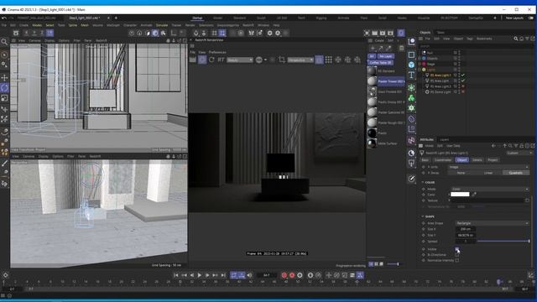Click the search magnifier at top of left toolbar
The width and height of the screenshot is (537, 302).
(4, 42)
